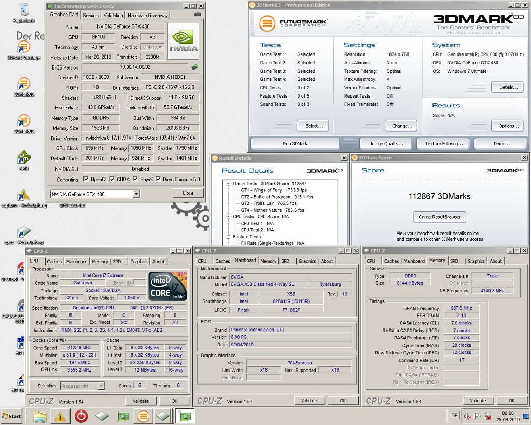This screenshot has height=425, width=531.
Task: Open the capture - Verknüpfung shortcut
Action: pos(24,198)
